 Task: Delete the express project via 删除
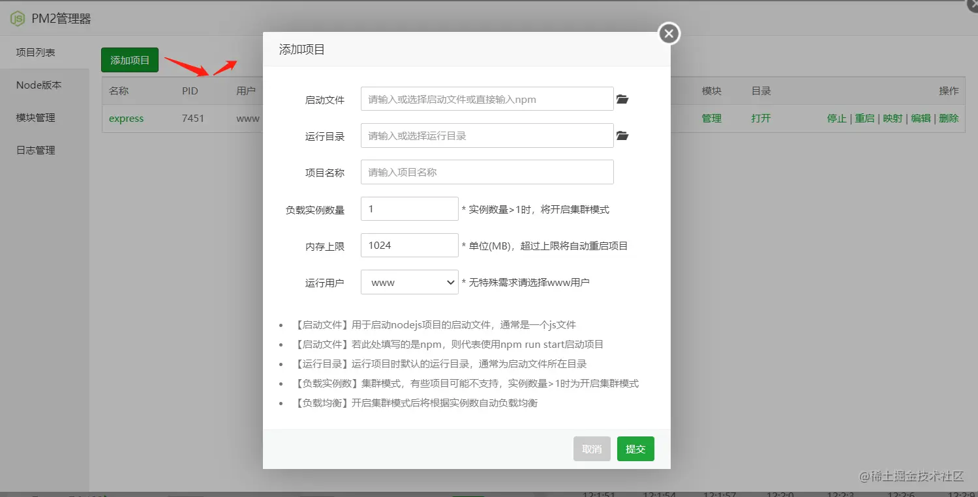[x=947, y=119]
